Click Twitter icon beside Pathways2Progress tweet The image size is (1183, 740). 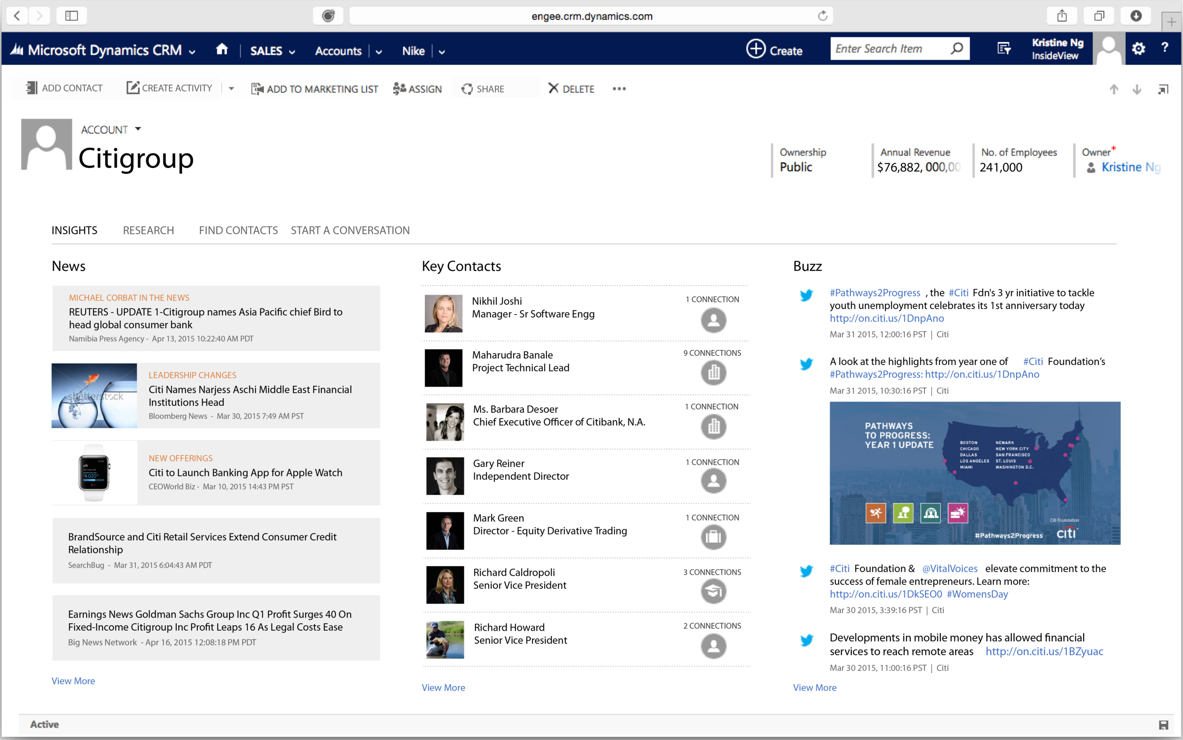click(806, 295)
